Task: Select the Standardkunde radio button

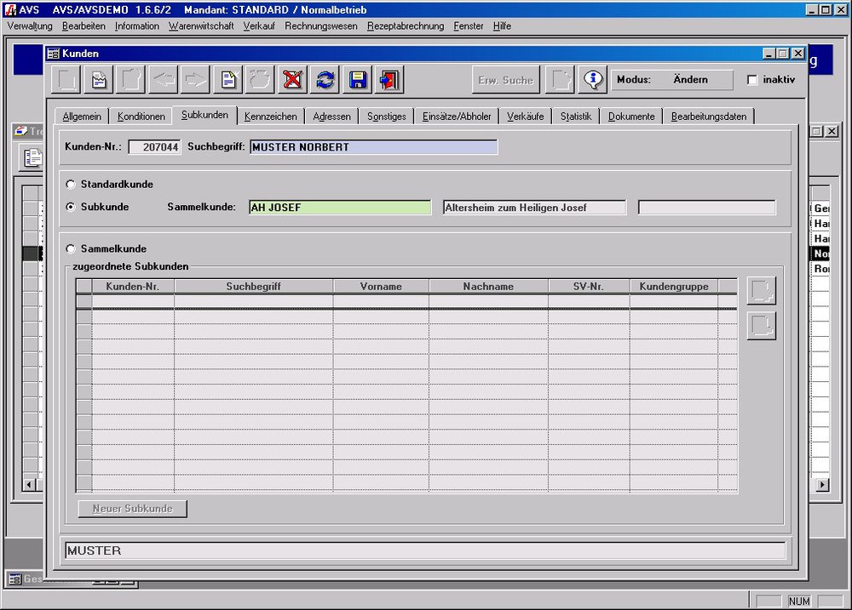Action: pyautogui.click(x=71, y=184)
